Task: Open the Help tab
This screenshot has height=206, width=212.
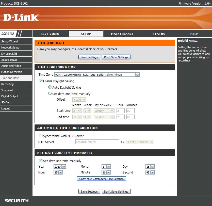Action: click(x=194, y=34)
